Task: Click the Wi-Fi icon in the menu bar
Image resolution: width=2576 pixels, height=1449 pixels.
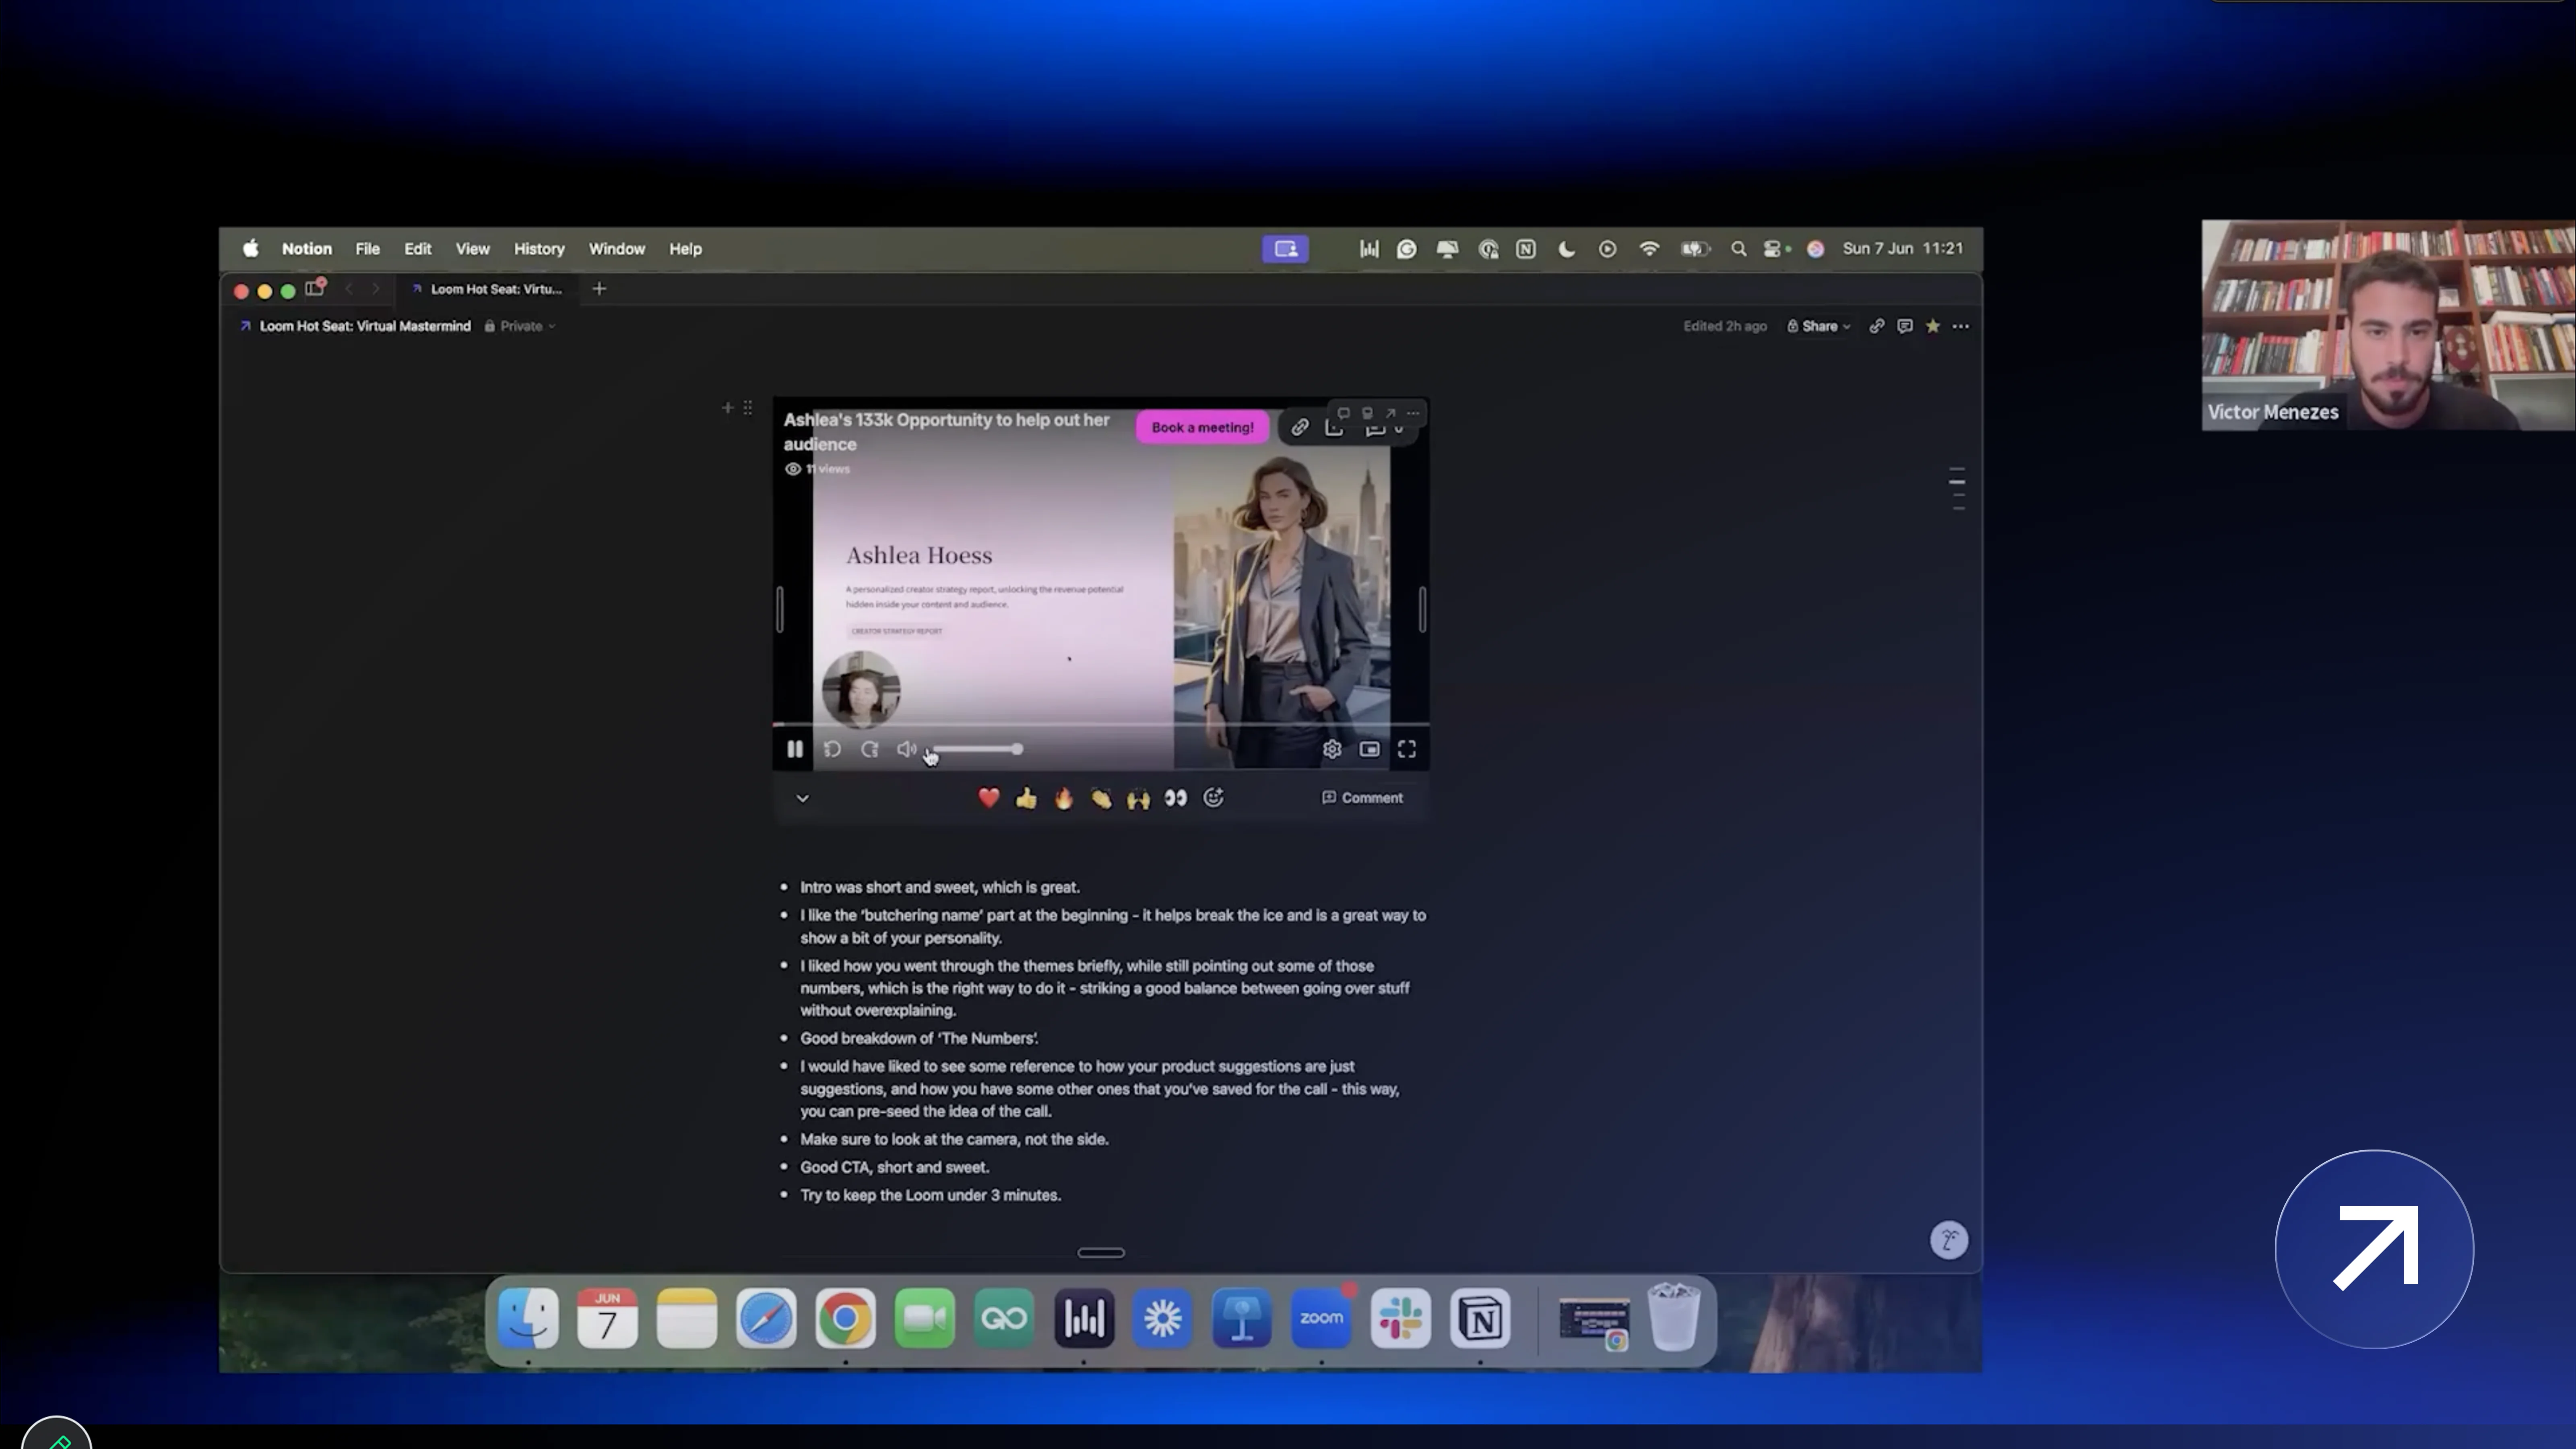Action: click(x=1649, y=249)
